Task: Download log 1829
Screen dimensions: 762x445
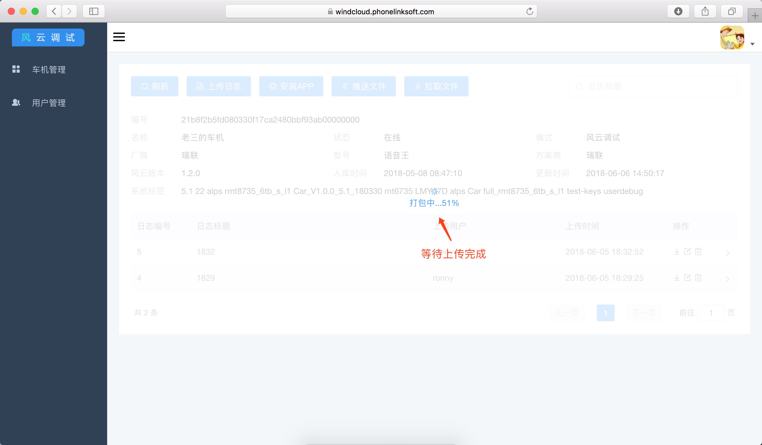Action: click(x=677, y=278)
